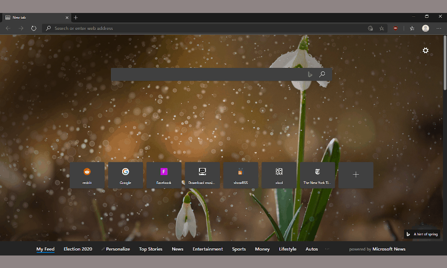The width and height of the screenshot is (447, 268).
Task: Close the New tab tab
Action: click(x=67, y=18)
